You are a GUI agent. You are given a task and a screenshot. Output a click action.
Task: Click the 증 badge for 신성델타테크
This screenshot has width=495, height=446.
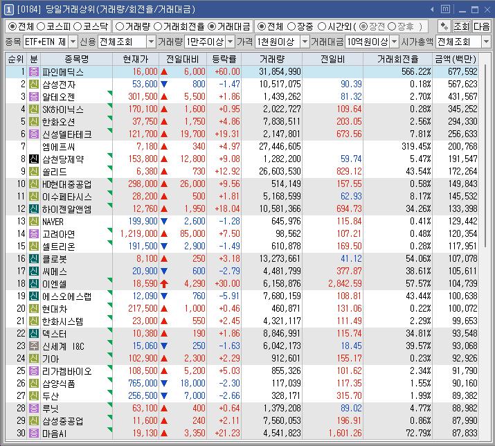34,134
